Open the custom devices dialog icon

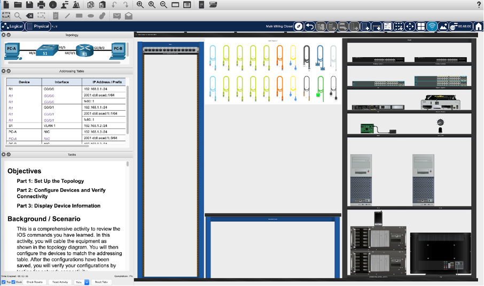coord(187,5)
